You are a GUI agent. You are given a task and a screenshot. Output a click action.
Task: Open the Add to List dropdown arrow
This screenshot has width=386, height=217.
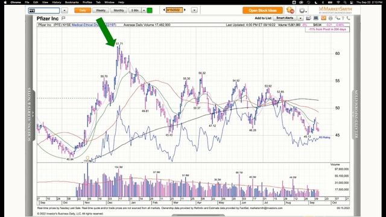pos(300,18)
